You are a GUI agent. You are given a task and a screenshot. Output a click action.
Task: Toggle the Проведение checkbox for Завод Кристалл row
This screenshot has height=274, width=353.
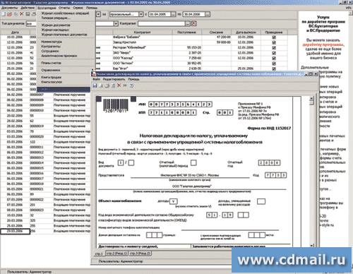point(274,42)
